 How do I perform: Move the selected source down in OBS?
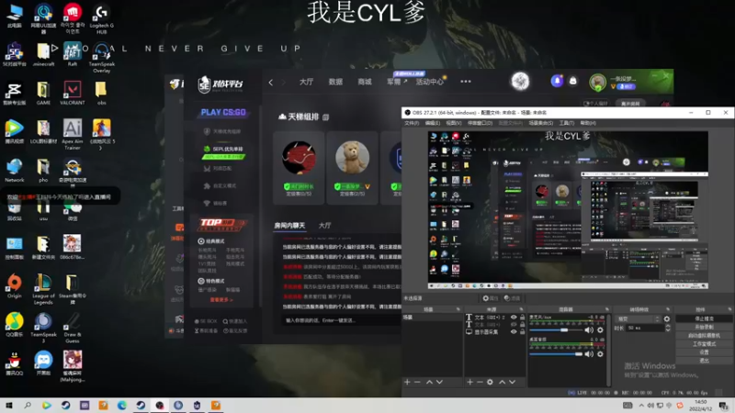tap(513, 382)
